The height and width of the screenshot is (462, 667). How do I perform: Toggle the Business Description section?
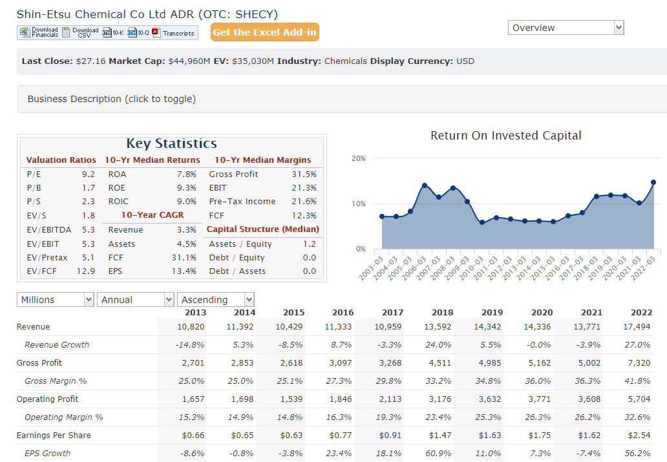(x=111, y=99)
